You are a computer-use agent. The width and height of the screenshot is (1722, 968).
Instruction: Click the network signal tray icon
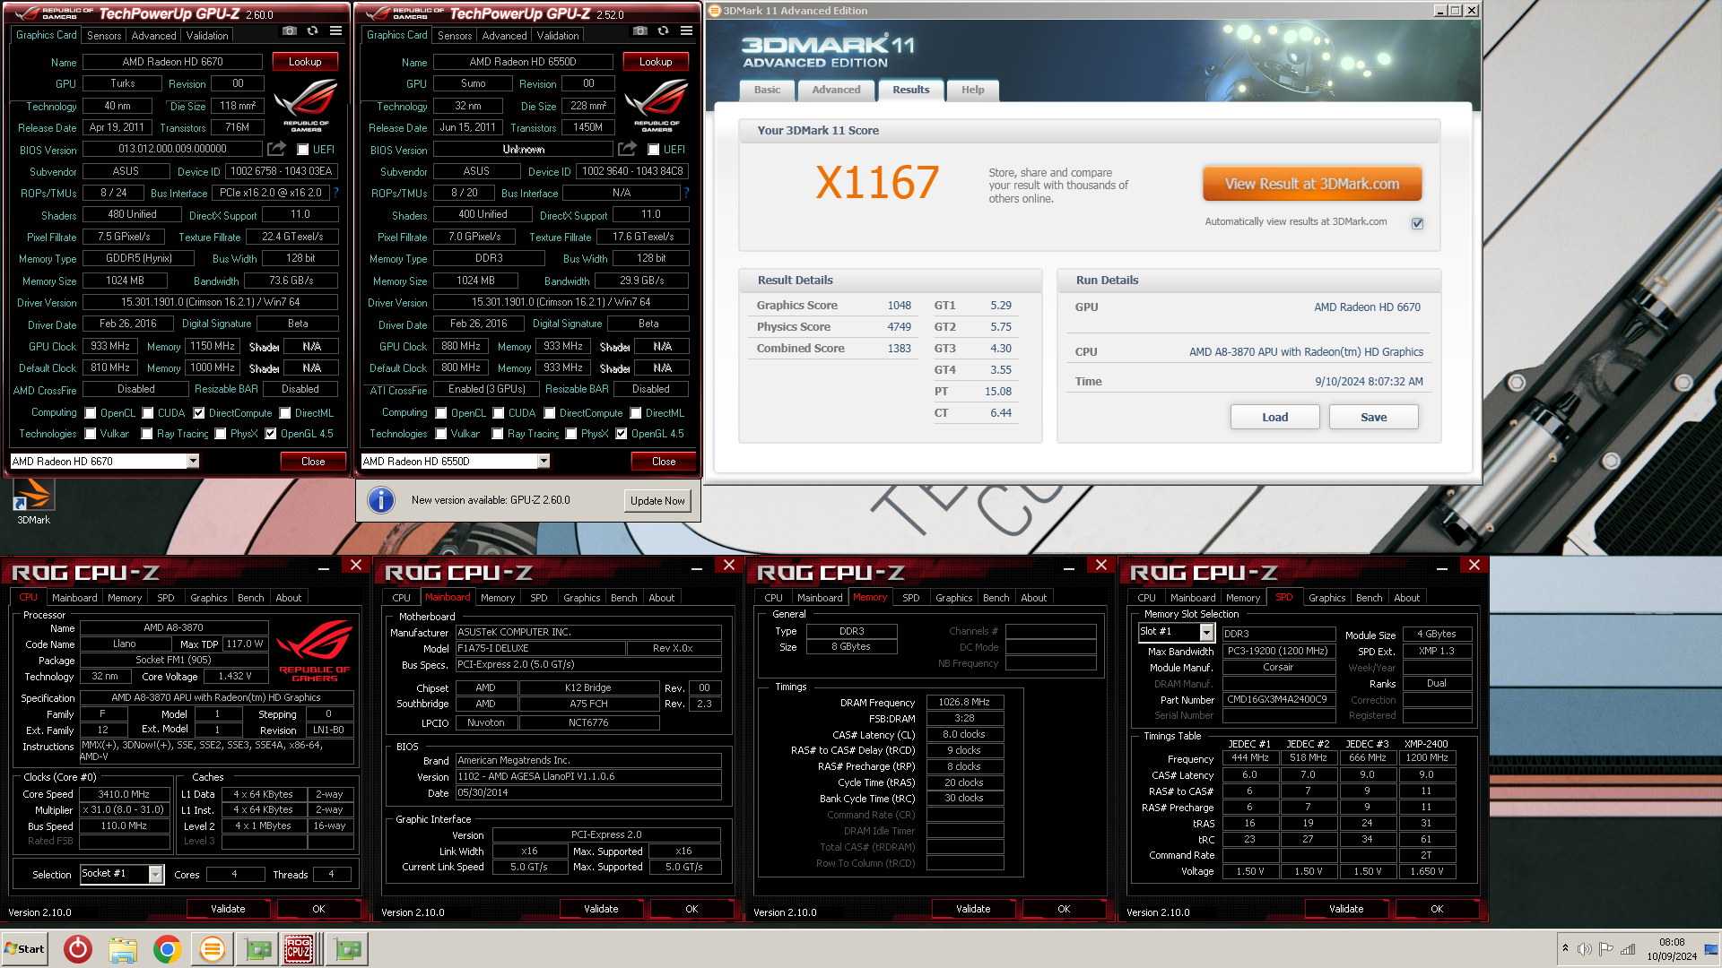(x=1628, y=949)
